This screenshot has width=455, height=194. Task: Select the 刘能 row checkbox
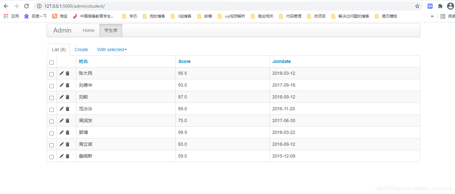coord(51,98)
